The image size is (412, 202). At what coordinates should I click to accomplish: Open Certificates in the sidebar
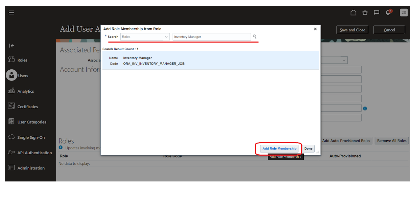[x=27, y=106]
